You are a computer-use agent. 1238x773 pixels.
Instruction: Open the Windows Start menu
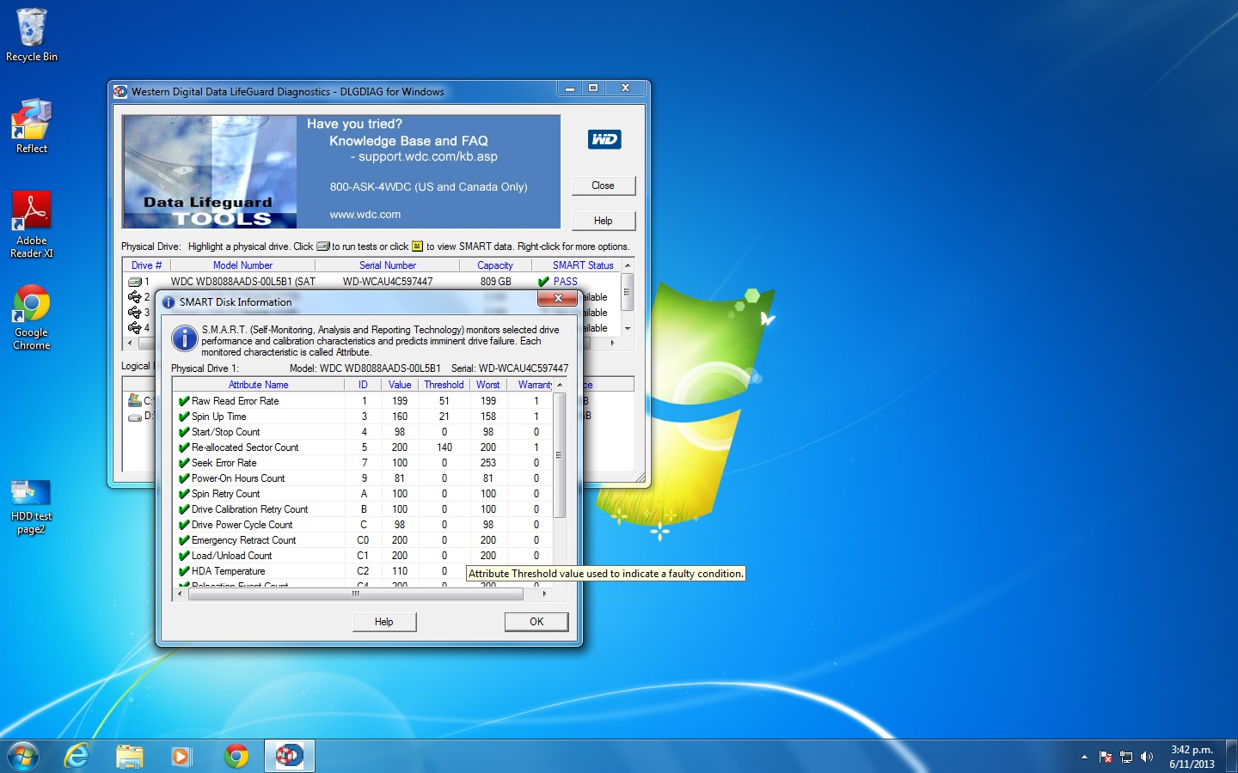[23, 756]
